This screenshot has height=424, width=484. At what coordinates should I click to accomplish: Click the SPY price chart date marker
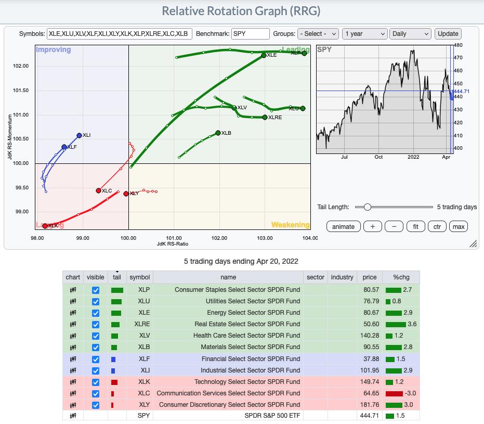coord(452,99)
